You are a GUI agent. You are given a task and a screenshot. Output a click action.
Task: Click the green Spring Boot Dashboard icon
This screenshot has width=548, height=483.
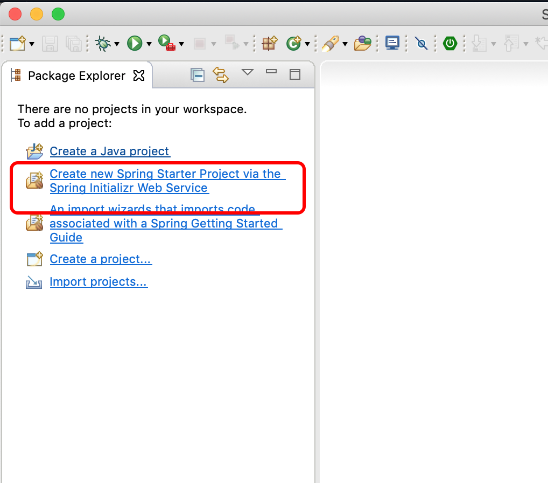tap(450, 44)
